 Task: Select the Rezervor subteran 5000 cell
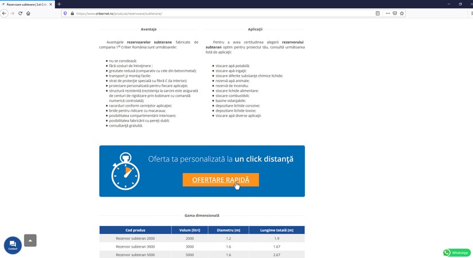pos(135,255)
